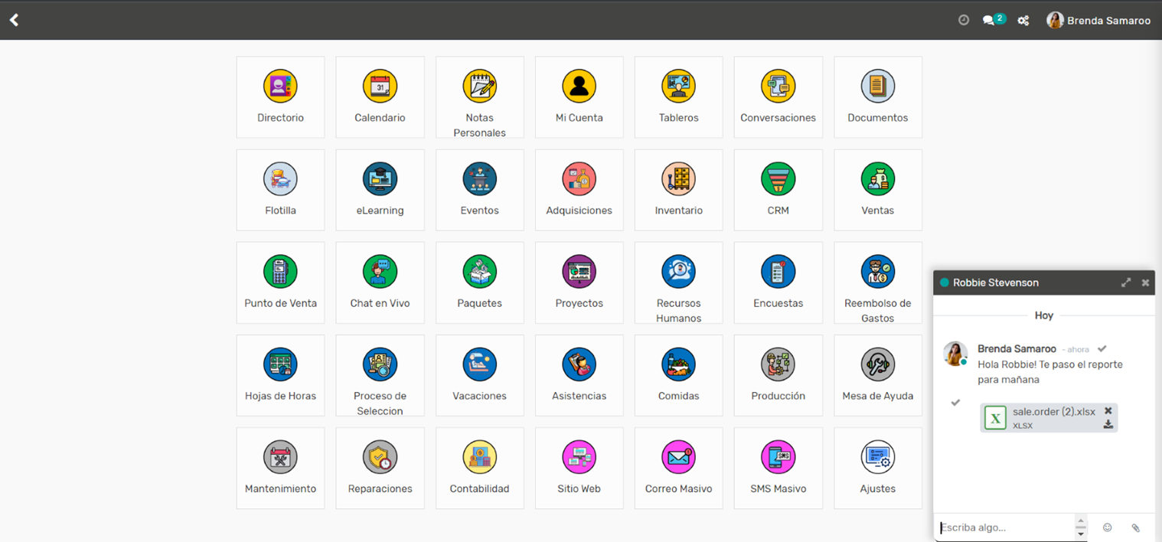
Task: Open the Brenda Samaroo user menu
Action: pos(1098,21)
